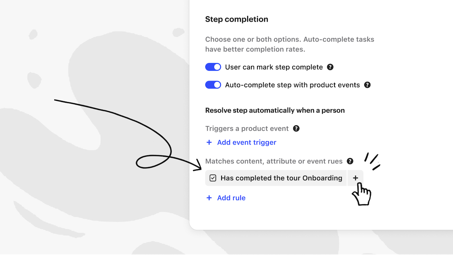
Task: Select the Has completed the tour Onboarding rule
Action: (x=281, y=178)
